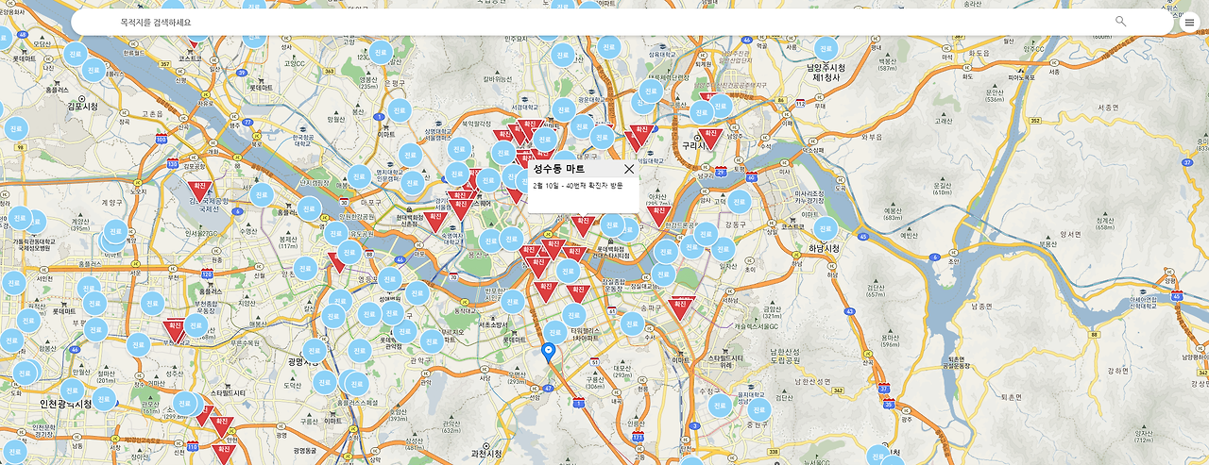Select 진료 marker at 광명시청

(314, 351)
